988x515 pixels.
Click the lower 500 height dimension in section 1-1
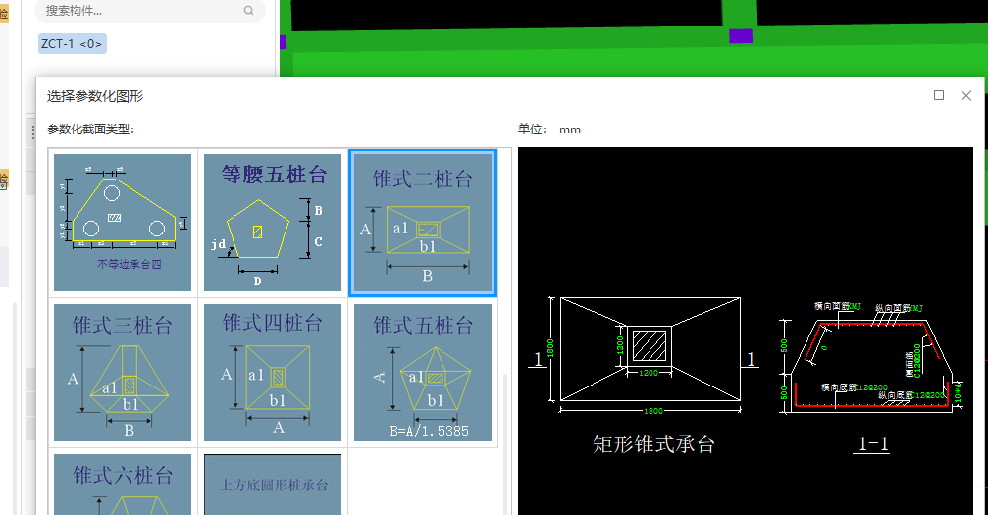tap(784, 392)
